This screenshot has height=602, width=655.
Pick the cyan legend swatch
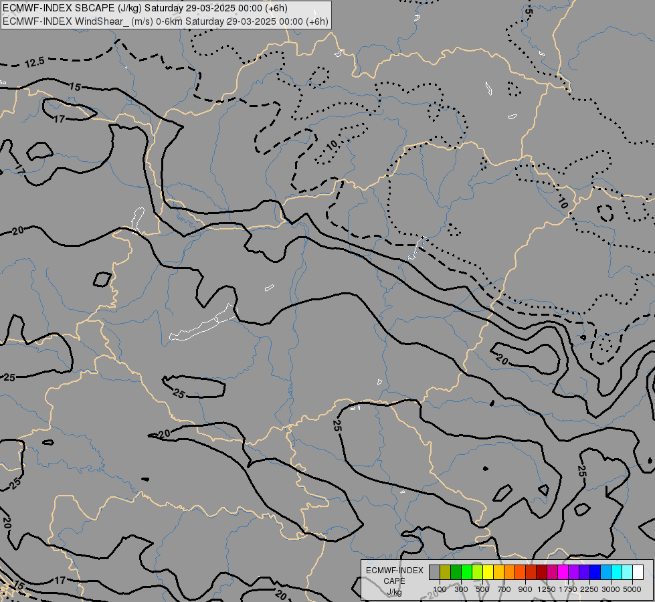pos(617,573)
